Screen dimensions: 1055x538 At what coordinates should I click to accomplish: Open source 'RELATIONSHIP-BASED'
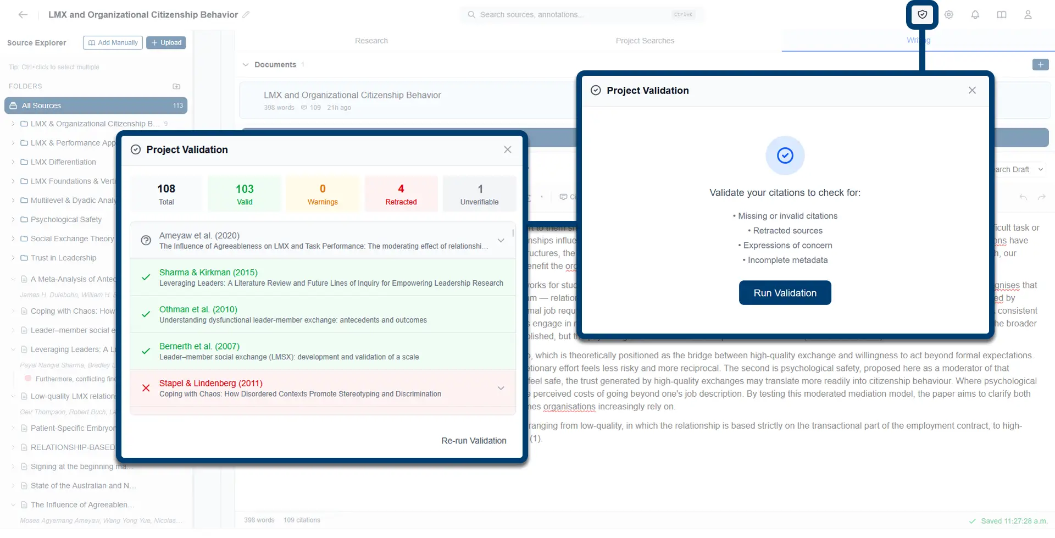pyautogui.click(x=73, y=447)
